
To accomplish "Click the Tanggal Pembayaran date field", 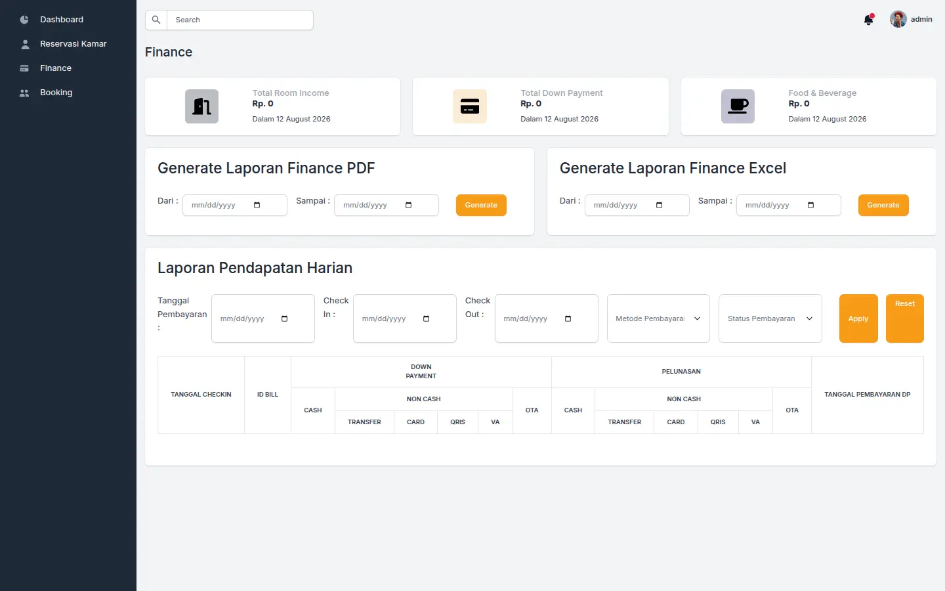I will coord(263,318).
